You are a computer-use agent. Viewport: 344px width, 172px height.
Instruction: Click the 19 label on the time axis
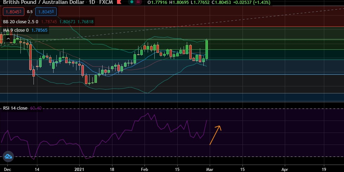click(x=324, y=170)
